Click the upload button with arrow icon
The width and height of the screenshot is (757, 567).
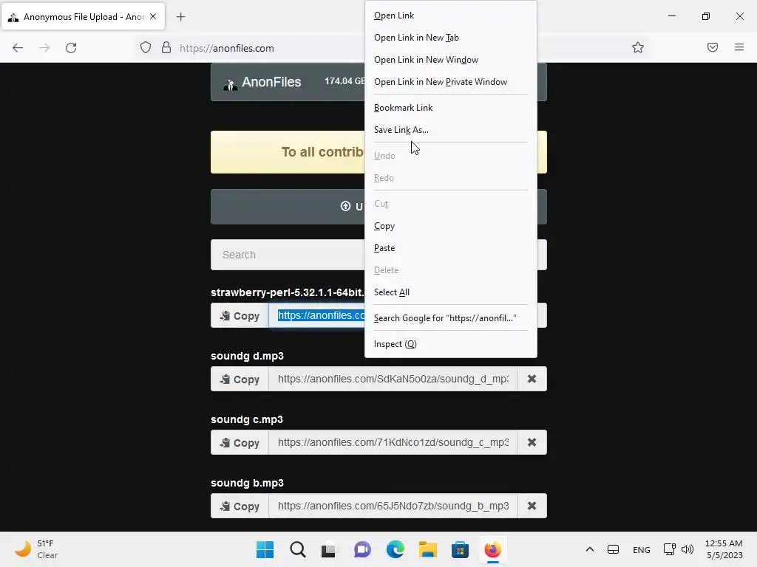tap(288, 207)
